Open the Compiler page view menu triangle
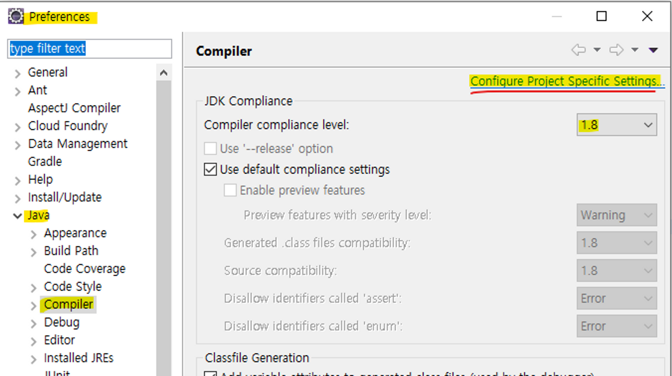 653,50
